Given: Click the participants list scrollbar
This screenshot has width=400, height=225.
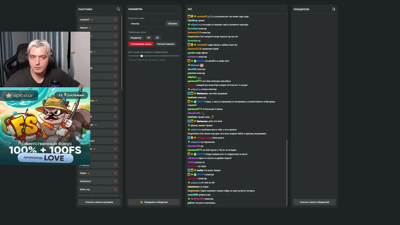Looking at the screenshot, I should [x=121, y=53].
